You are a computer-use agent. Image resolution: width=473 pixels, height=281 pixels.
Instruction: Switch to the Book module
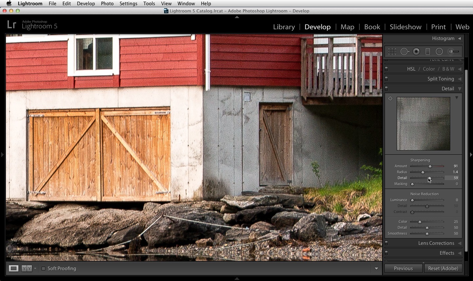(372, 27)
